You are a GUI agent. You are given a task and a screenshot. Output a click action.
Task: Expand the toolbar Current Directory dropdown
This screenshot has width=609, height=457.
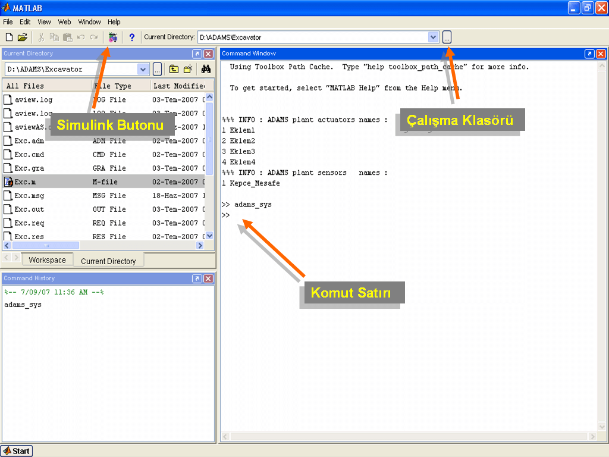433,37
